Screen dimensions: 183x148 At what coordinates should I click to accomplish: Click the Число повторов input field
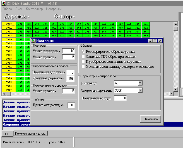click(68, 51)
